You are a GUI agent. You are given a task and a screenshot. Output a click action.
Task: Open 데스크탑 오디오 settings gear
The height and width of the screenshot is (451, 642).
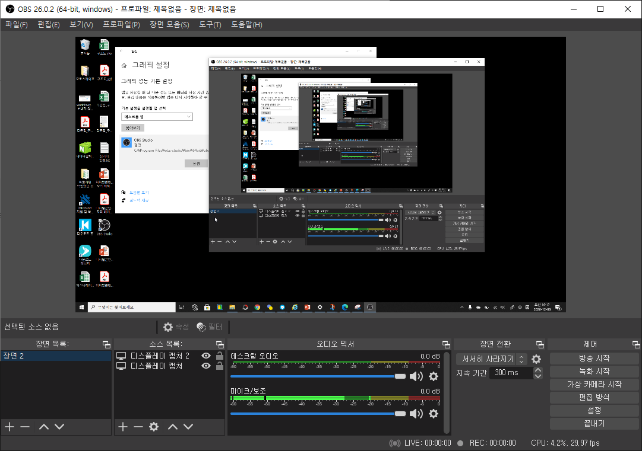point(434,376)
